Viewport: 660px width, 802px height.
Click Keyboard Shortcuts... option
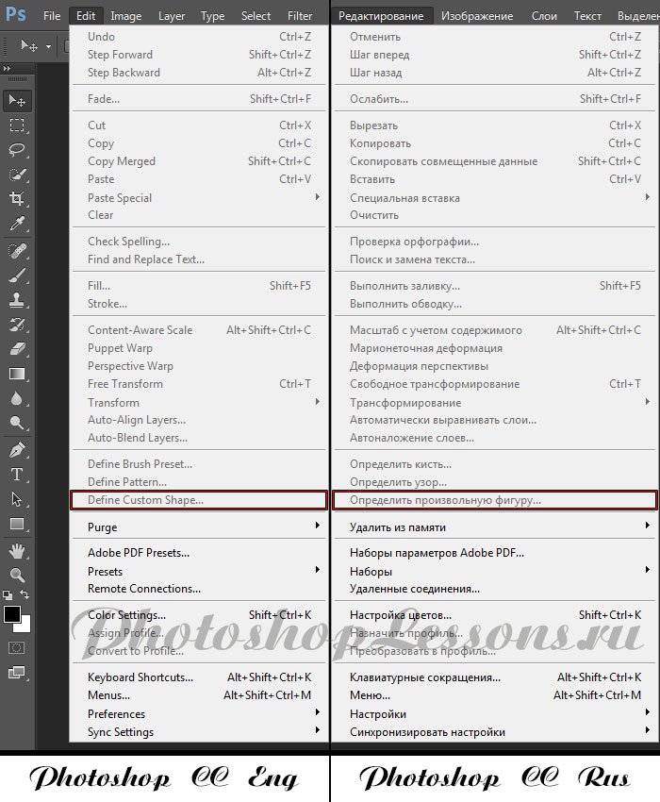click(140, 677)
